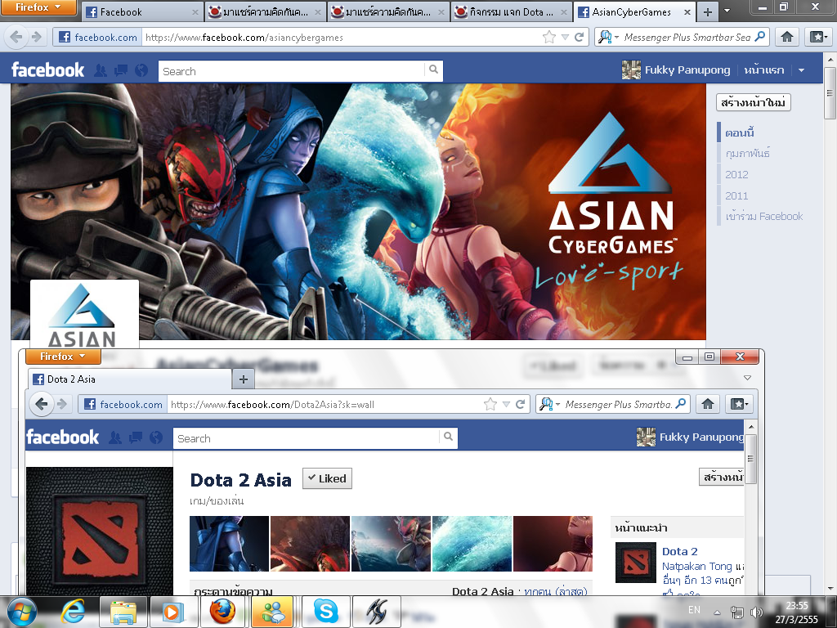
Task: Open messages icon in top Facebook bar
Action: 121,70
